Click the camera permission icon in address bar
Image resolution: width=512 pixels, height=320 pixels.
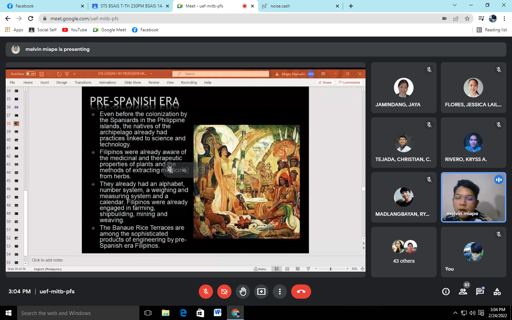(444, 18)
